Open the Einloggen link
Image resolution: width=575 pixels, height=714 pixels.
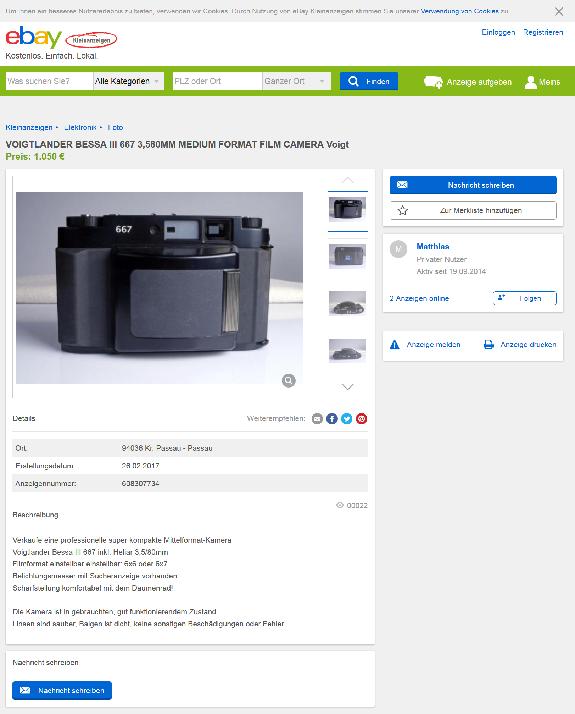[498, 32]
